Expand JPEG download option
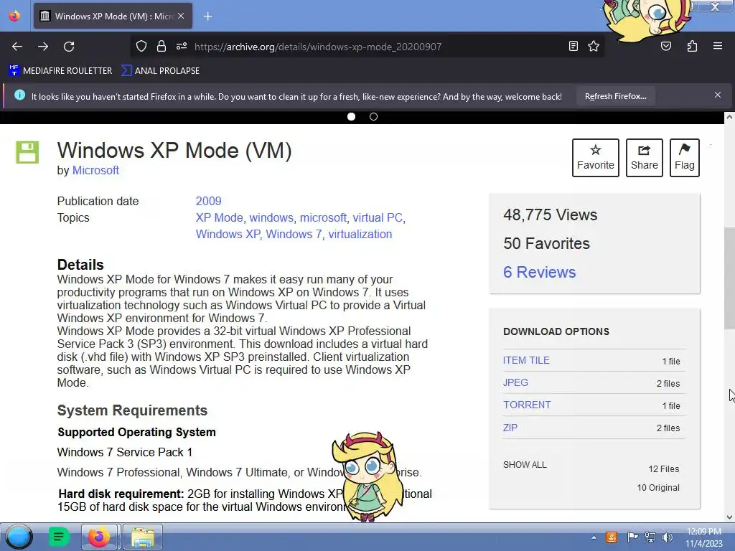The width and height of the screenshot is (735, 551). click(x=515, y=382)
